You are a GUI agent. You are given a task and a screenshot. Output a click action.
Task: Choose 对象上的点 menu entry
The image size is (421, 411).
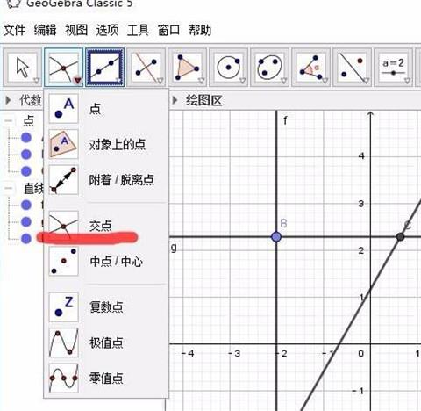[x=106, y=144]
